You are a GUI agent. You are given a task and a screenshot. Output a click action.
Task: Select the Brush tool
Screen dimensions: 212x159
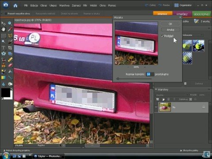click(x=3, y=72)
